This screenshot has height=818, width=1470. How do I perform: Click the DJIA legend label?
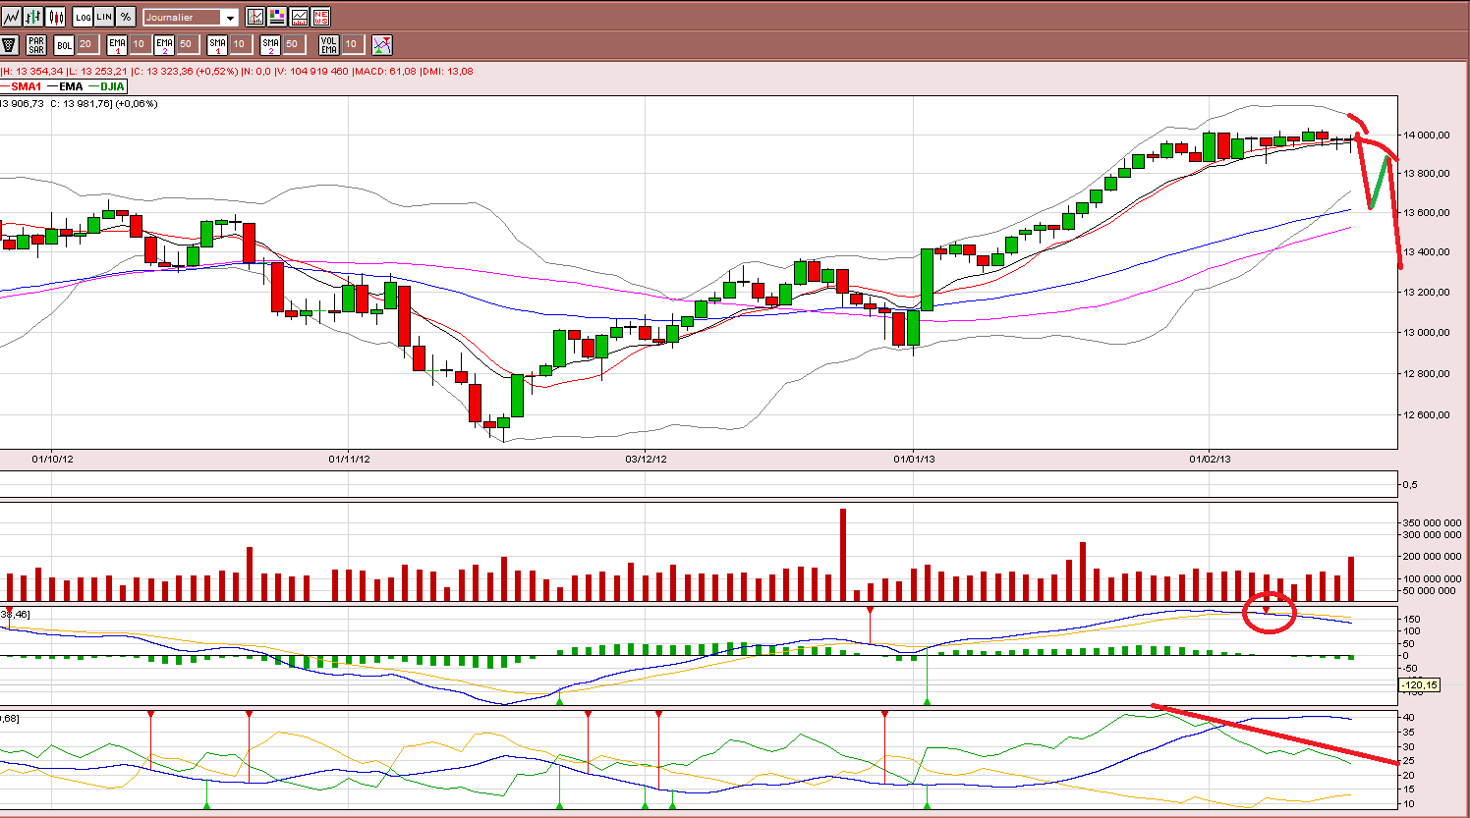pos(112,86)
